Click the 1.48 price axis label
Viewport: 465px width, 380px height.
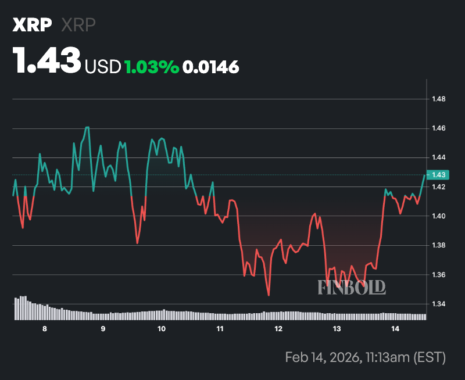[x=438, y=99]
